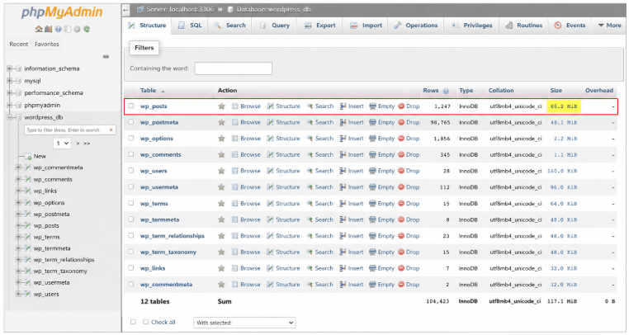Collapse the wordpress_db database node

coord(9,117)
